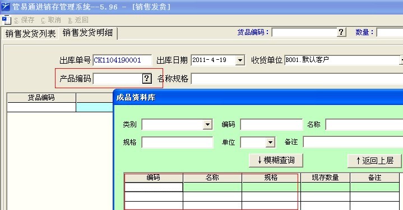Open the 出库日期 date dropdown arrow

point(240,60)
